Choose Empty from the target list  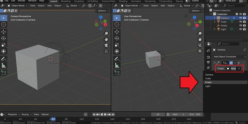(225, 82)
